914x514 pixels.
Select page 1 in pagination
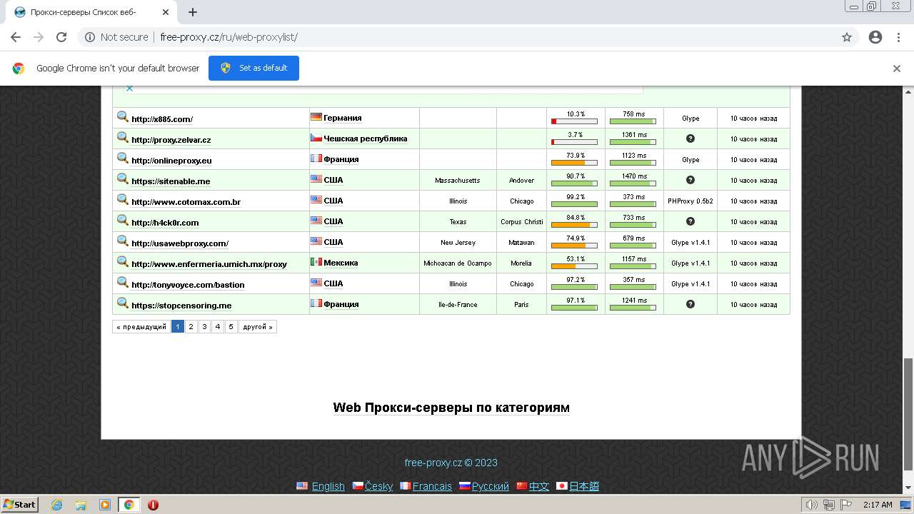point(178,327)
